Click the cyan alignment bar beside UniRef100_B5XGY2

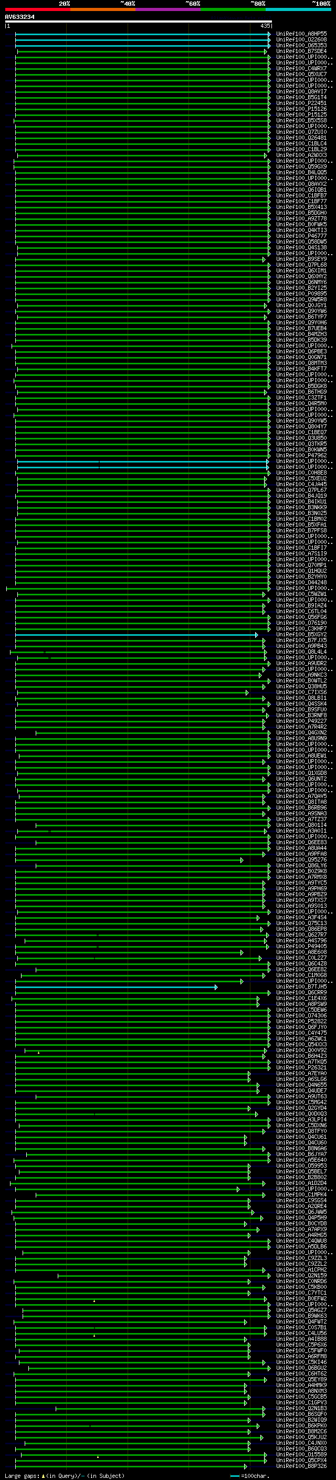click(136, 634)
